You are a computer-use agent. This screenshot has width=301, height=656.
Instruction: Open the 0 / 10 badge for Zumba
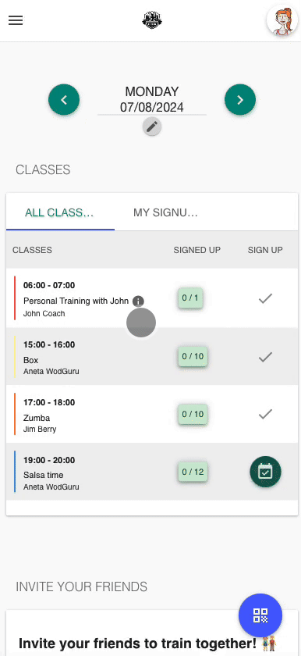[193, 414]
